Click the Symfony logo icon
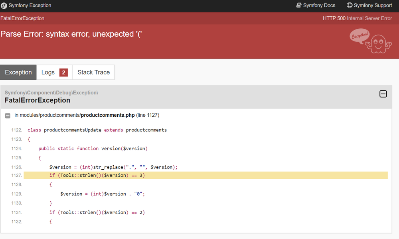The width and height of the screenshot is (399, 239). [4, 6]
